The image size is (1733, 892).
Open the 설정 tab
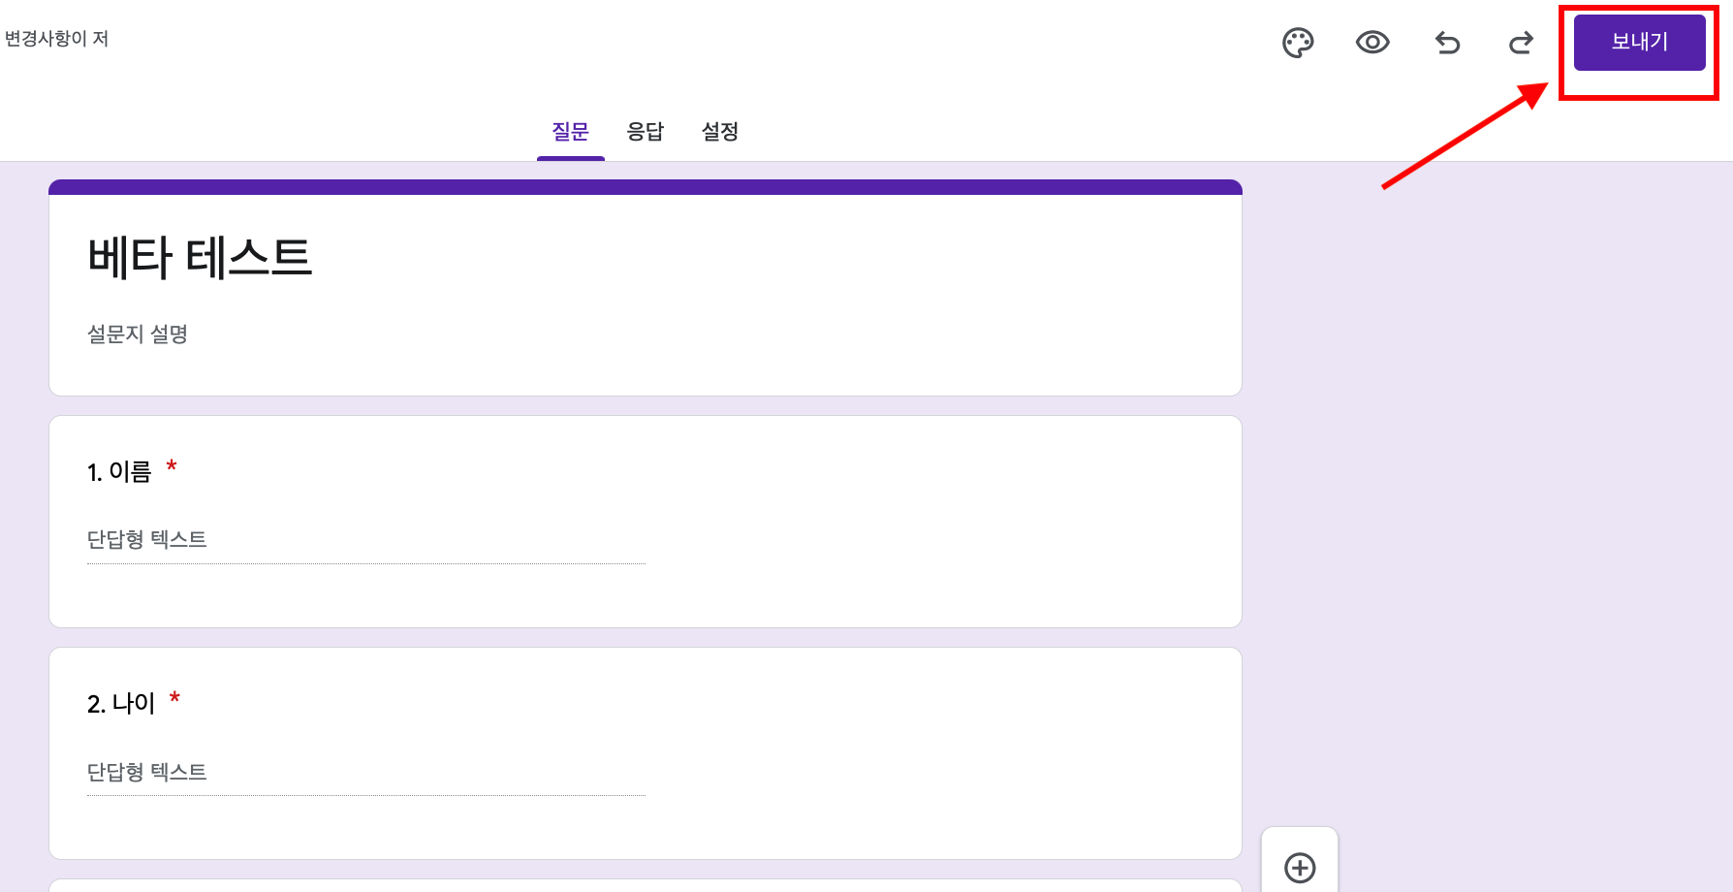[x=720, y=132]
